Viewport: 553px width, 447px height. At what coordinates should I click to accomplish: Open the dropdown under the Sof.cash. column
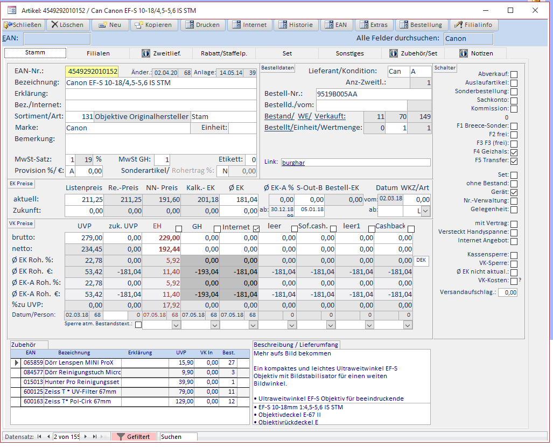click(331, 325)
